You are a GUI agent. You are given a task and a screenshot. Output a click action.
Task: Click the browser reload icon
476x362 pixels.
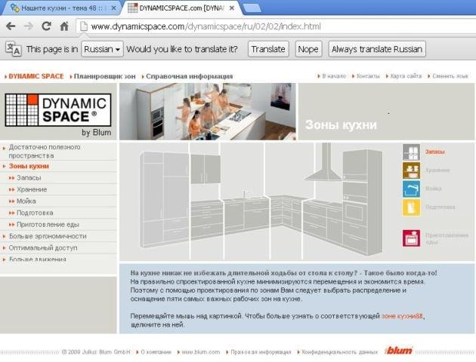[x=46, y=26]
